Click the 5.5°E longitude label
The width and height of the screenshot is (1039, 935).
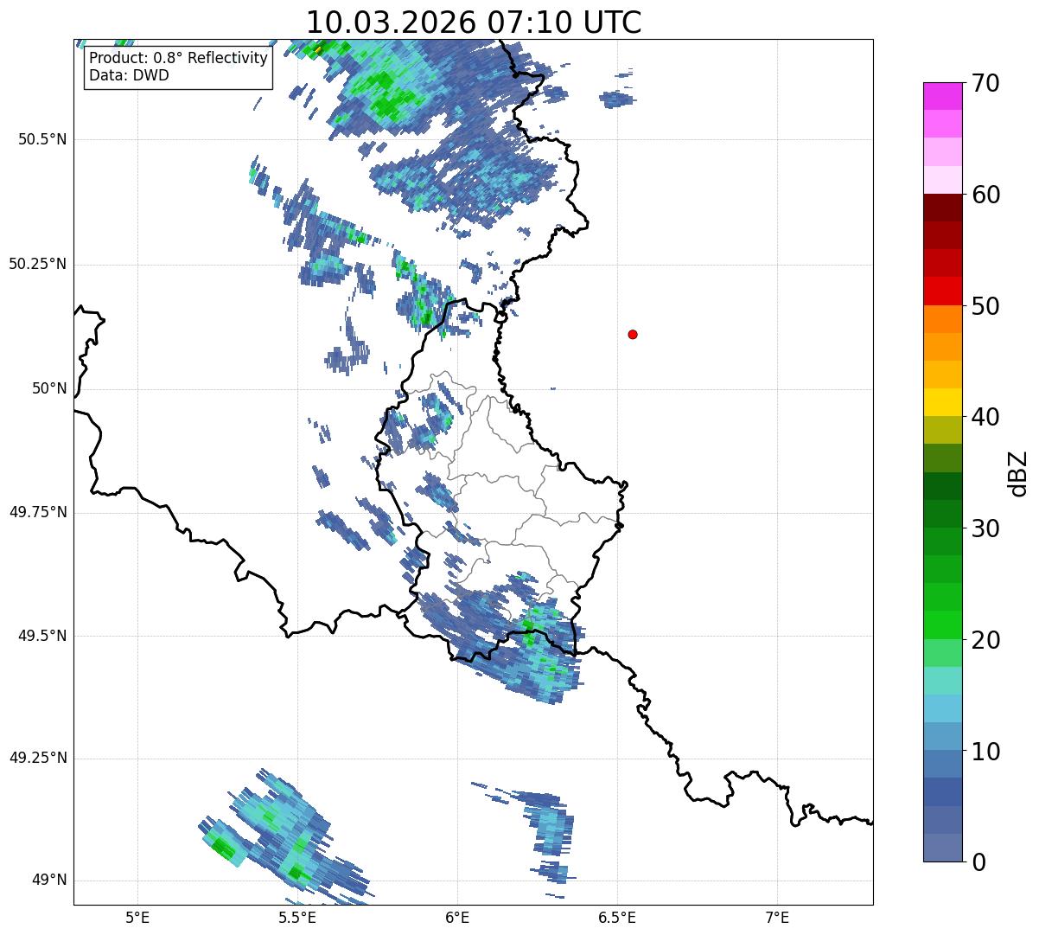tap(297, 917)
